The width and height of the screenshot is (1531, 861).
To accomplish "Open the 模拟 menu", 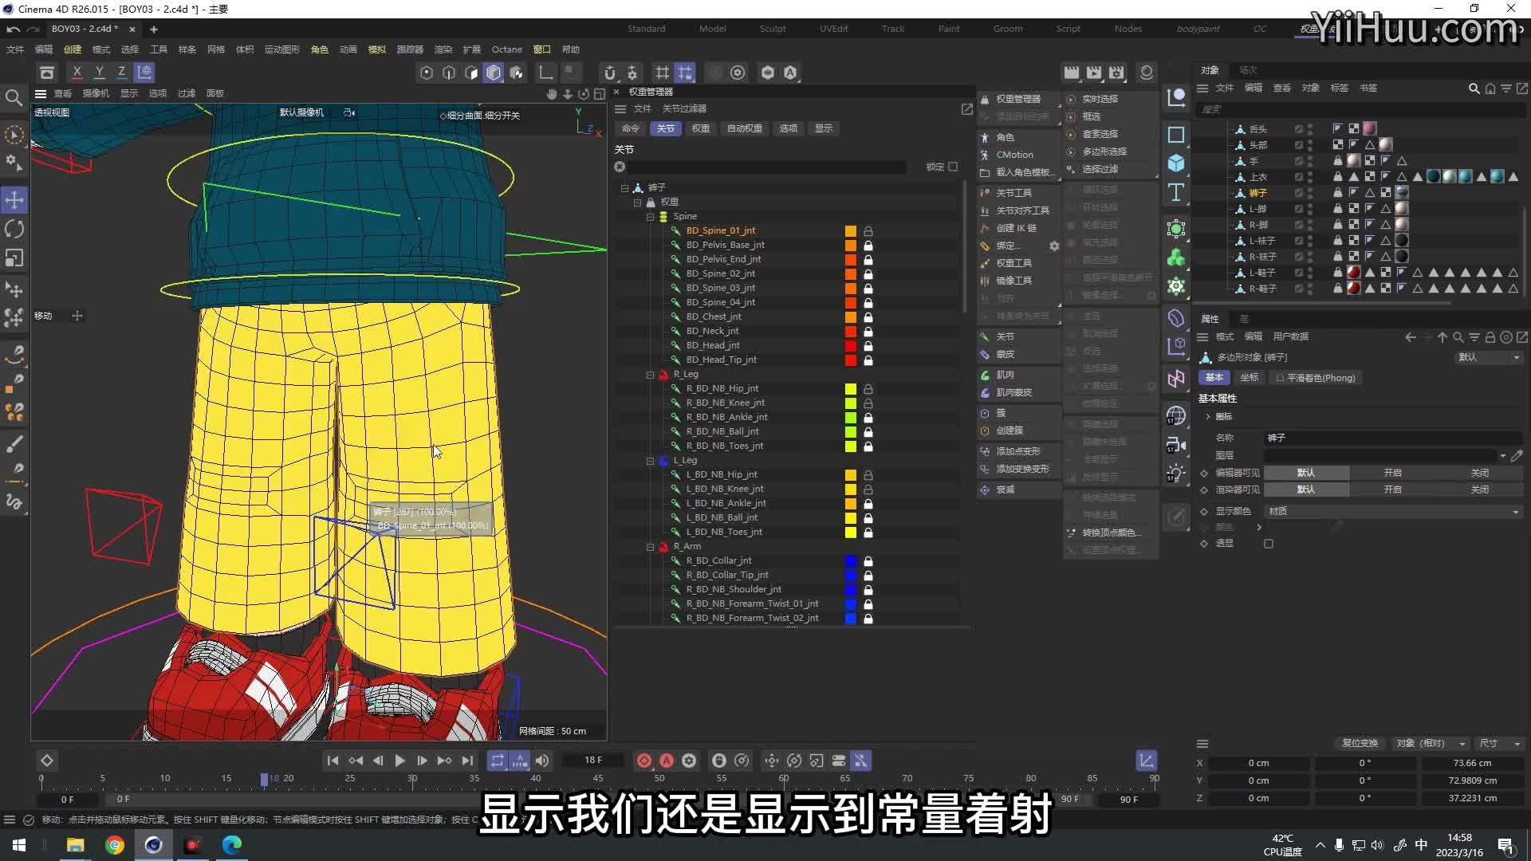I will click(x=377, y=49).
